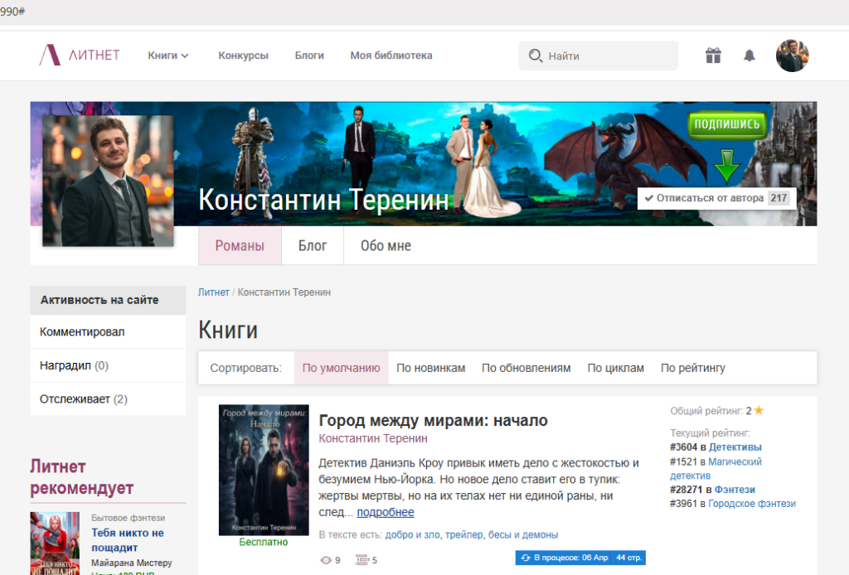Open the Детективы genre link
This screenshot has height=575, width=849.
point(735,447)
